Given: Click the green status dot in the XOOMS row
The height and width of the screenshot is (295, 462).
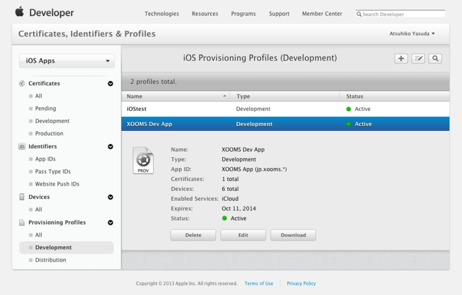Looking at the screenshot, I should pyautogui.click(x=349, y=124).
